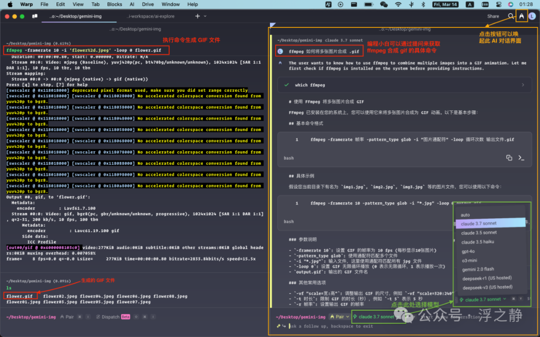Open the Pair mode dropdown in right pane
The height and width of the screenshot is (337, 540).
(339, 317)
